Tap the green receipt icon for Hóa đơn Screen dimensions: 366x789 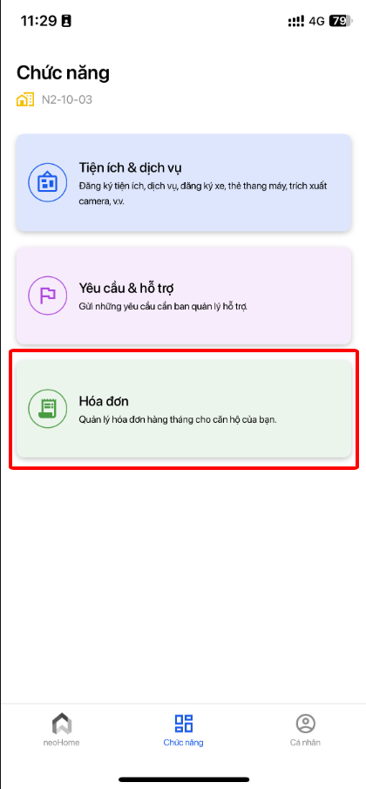pos(47,409)
